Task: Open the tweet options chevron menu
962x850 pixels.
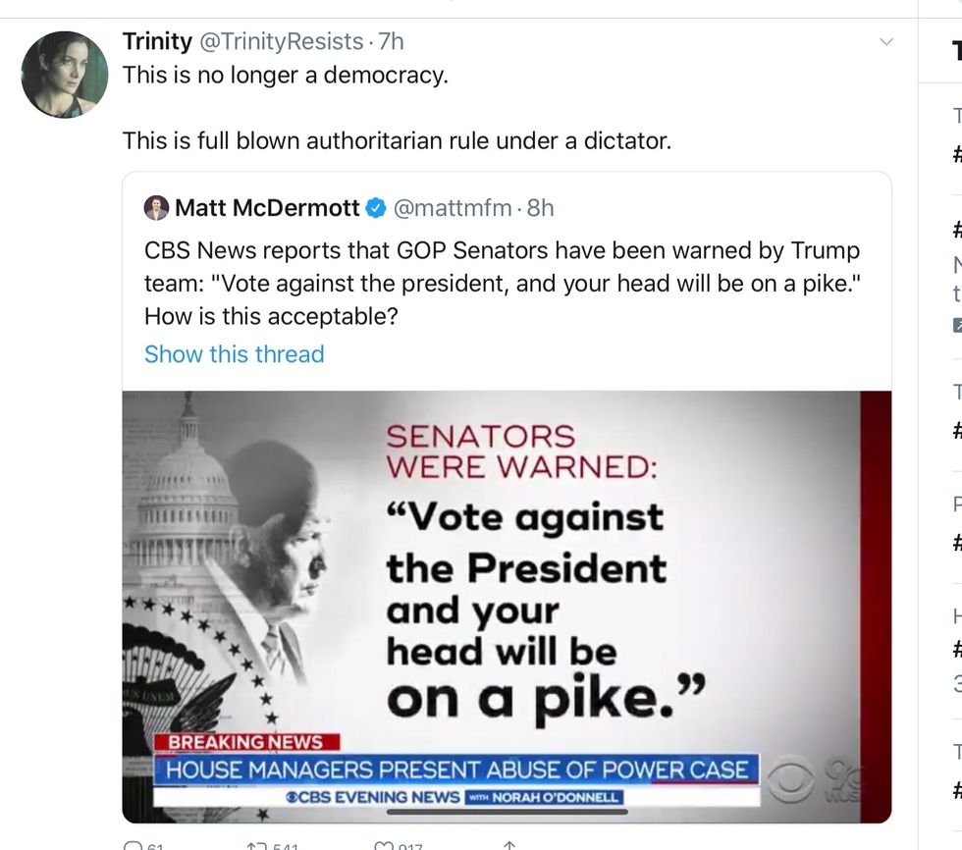Action: point(885,42)
